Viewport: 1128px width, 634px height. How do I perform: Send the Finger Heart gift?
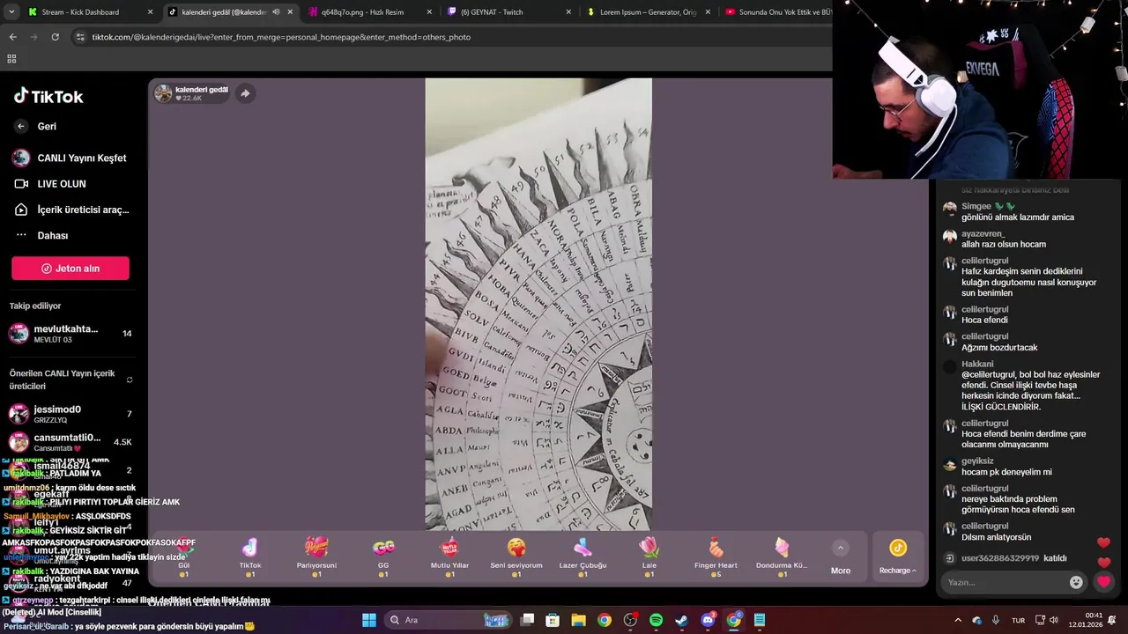tap(716, 557)
